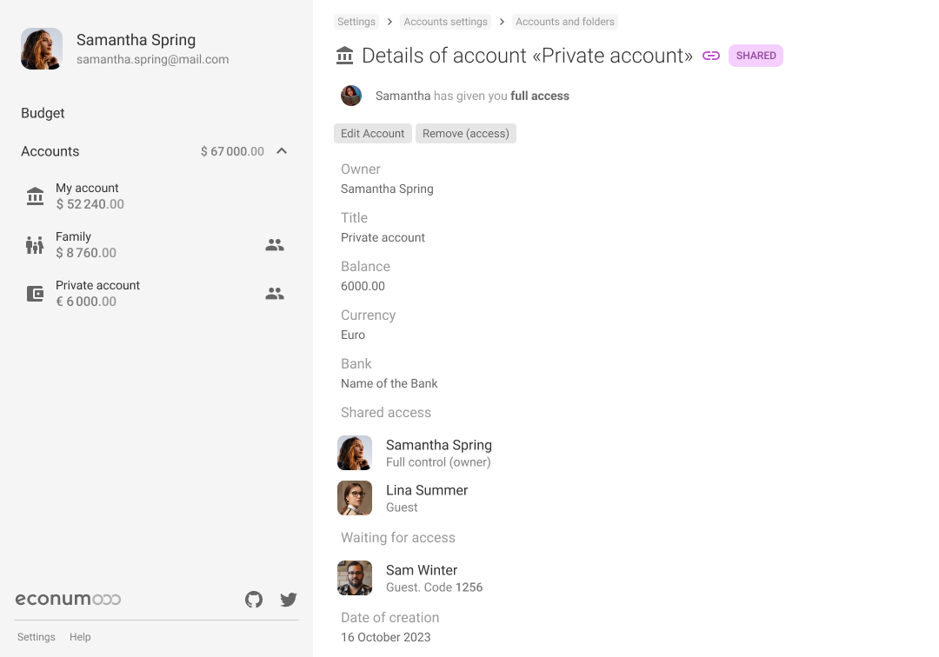Open Help link in footer
Screen dimensions: 939x657
coord(80,637)
